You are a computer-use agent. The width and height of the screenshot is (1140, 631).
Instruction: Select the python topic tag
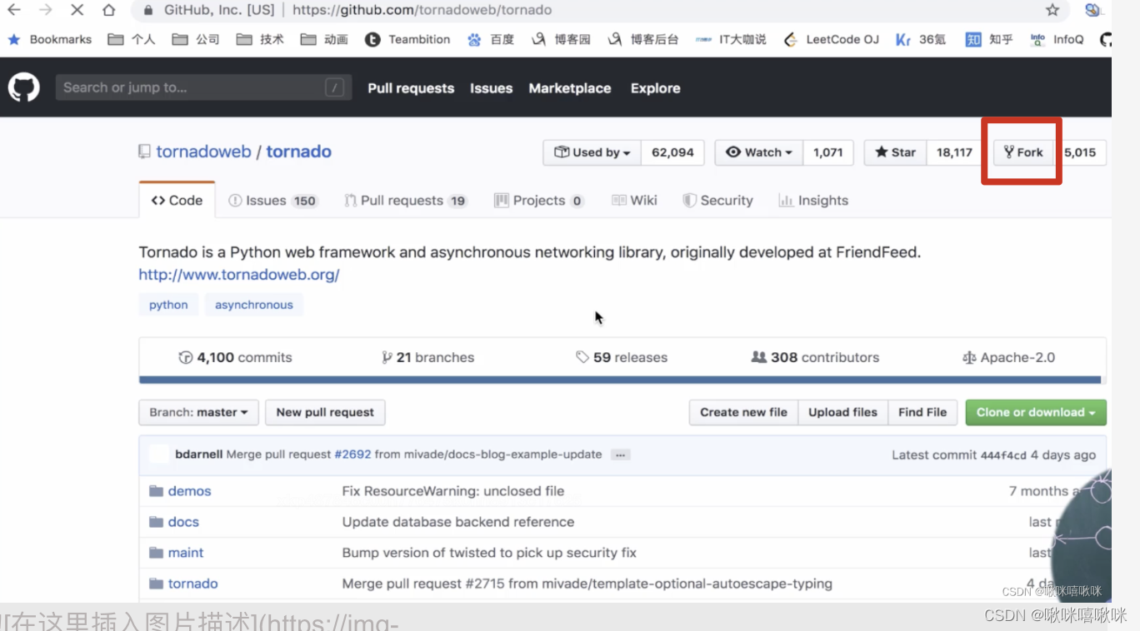pyautogui.click(x=168, y=305)
